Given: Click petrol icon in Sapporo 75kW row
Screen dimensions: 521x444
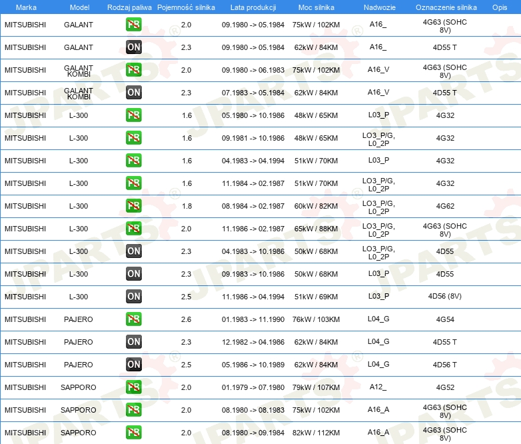Looking at the screenshot, I should [133, 409].
